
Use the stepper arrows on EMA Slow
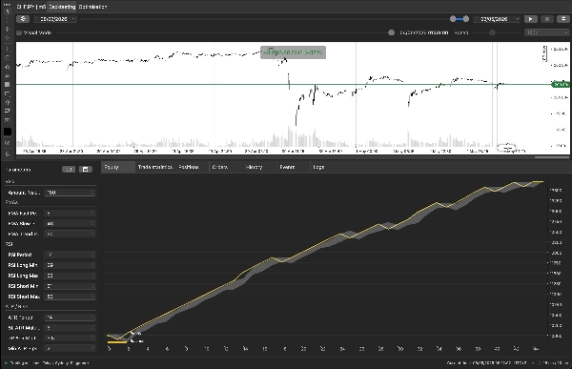tap(93, 224)
